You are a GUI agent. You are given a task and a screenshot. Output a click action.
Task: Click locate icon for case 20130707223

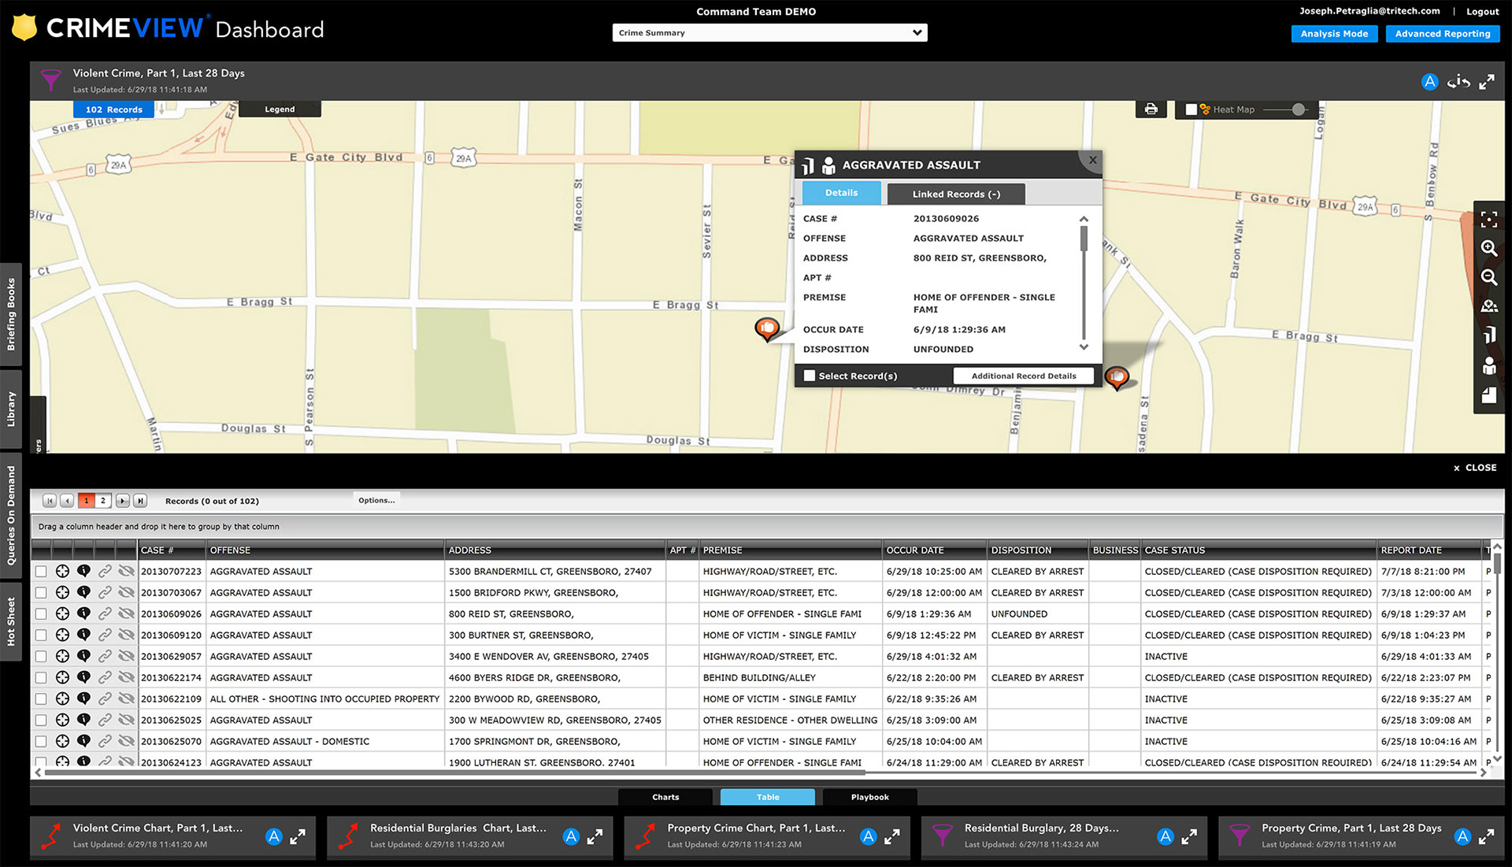62,572
